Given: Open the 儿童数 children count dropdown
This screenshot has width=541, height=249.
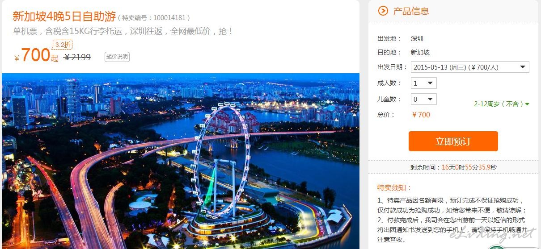Looking at the screenshot, I should coord(424,99).
